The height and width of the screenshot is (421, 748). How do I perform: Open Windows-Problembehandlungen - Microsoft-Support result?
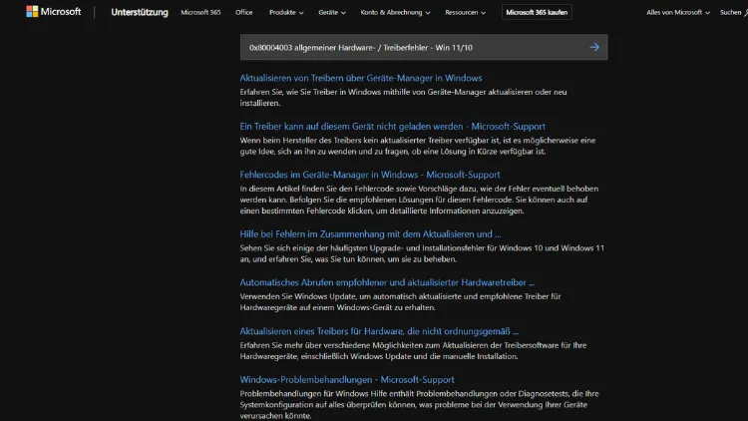(347, 379)
